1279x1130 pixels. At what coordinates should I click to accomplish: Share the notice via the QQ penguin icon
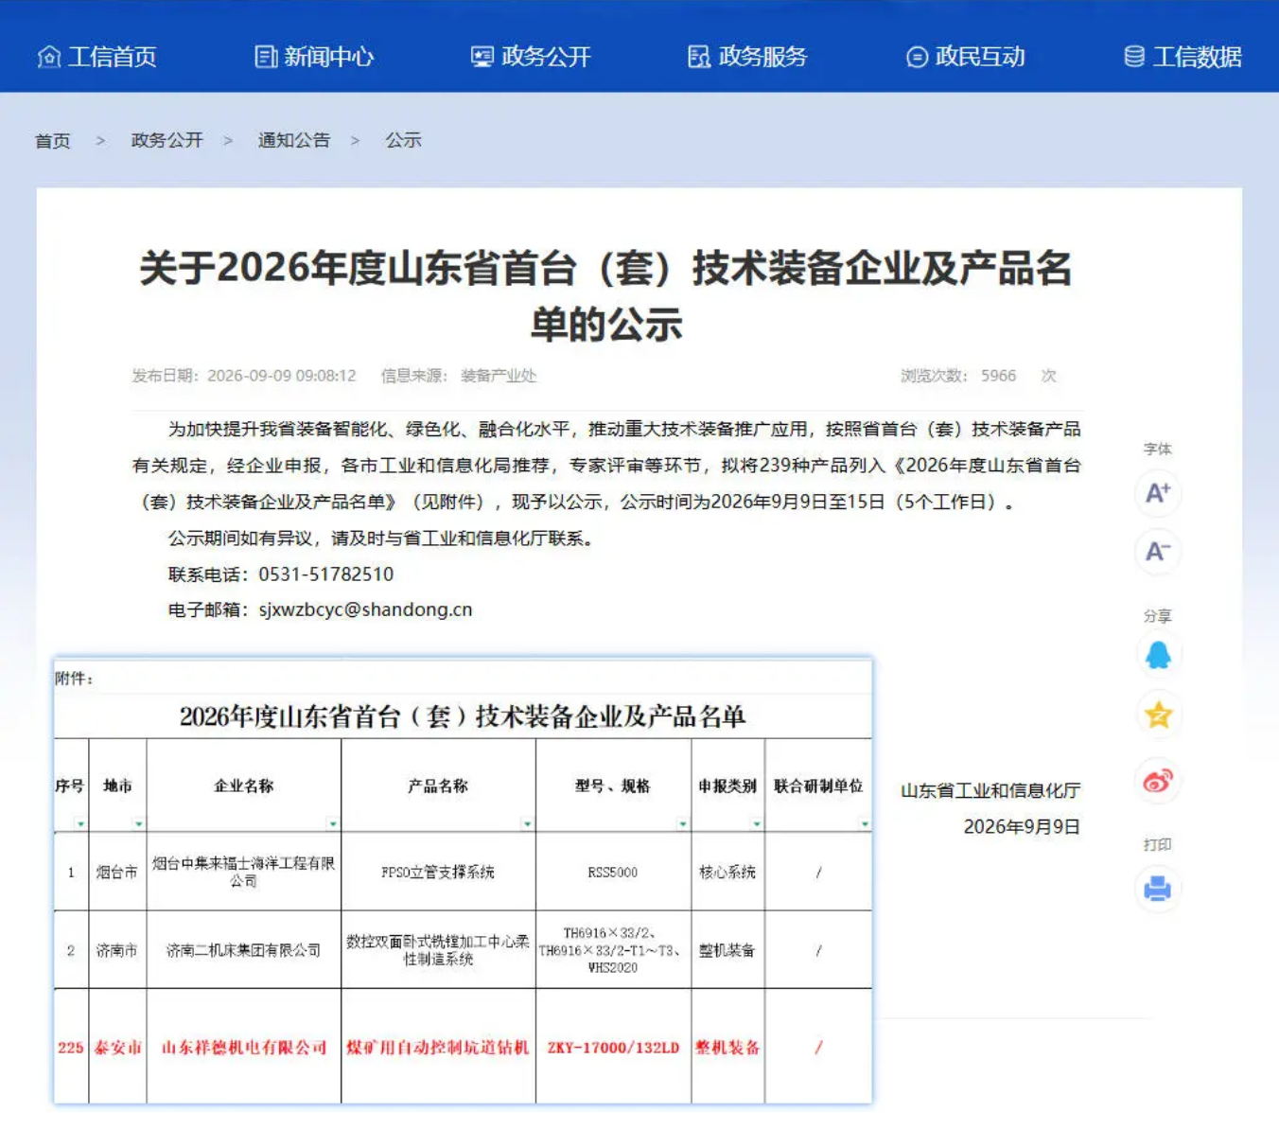[x=1158, y=655]
